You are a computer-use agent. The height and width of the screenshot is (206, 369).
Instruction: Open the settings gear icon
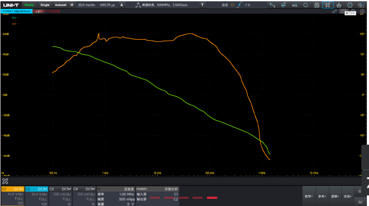[350, 5]
